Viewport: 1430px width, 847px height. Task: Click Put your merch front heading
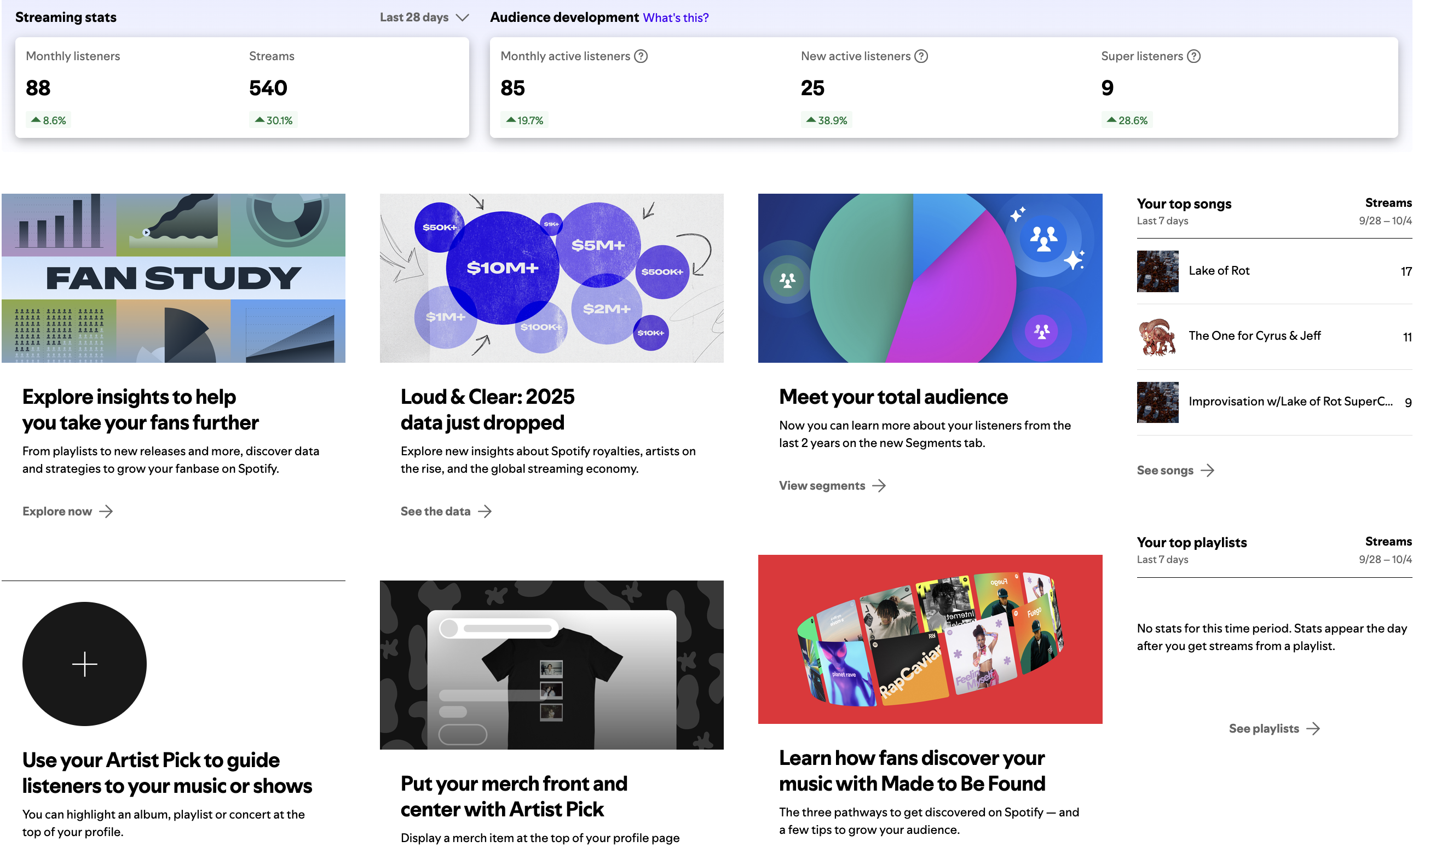[x=514, y=797]
